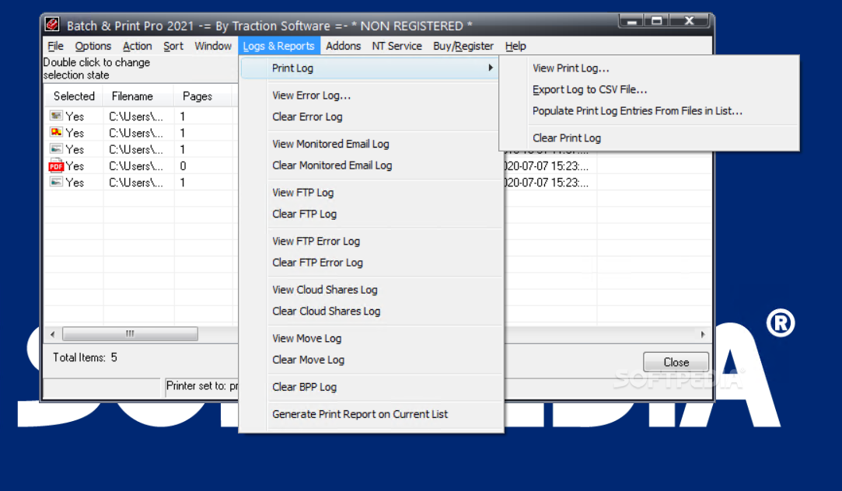842x491 pixels.
Task: Click the Selected column header
Action: click(74, 96)
